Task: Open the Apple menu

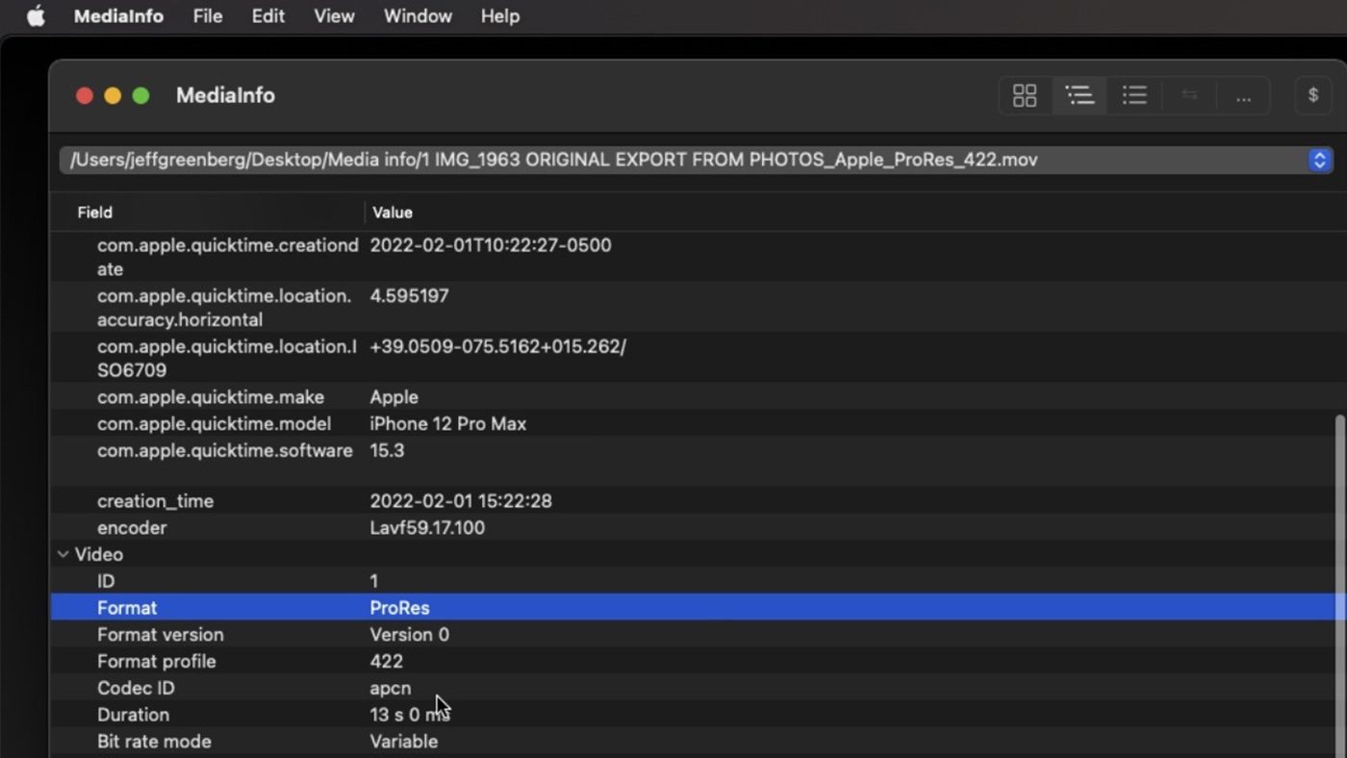Action: [36, 16]
